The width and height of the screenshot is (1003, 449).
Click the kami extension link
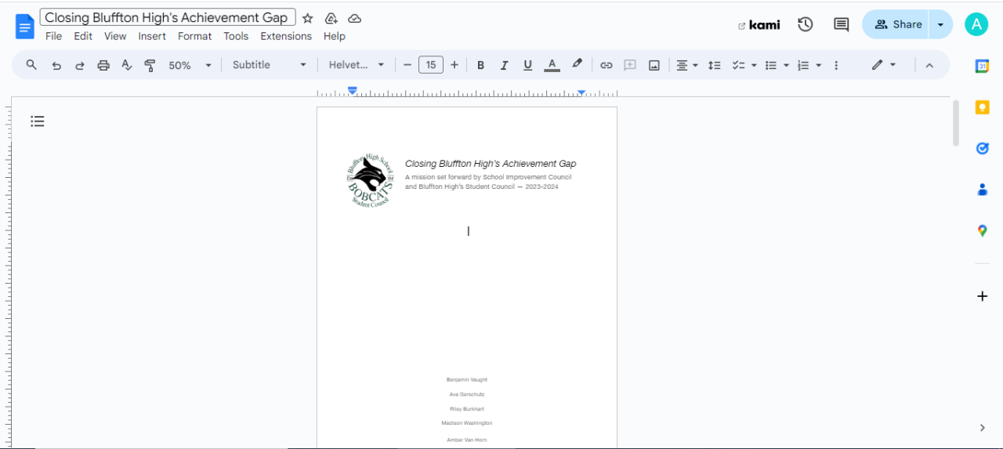pos(759,25)
